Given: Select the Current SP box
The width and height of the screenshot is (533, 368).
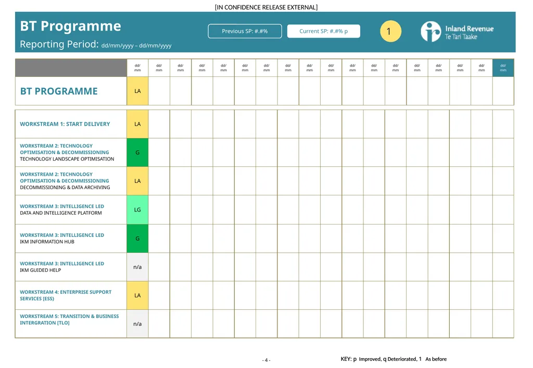Looking at the screenshot, I should tap(324, 31).
